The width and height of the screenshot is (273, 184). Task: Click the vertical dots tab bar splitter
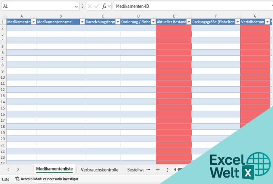167,170
